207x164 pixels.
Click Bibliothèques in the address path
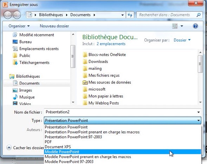pos(51,15)
